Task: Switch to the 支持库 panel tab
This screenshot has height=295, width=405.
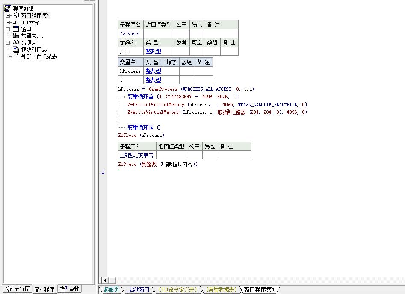Action: (x=18, y=289)
